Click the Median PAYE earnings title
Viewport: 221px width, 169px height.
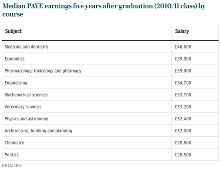click(104, 10)
